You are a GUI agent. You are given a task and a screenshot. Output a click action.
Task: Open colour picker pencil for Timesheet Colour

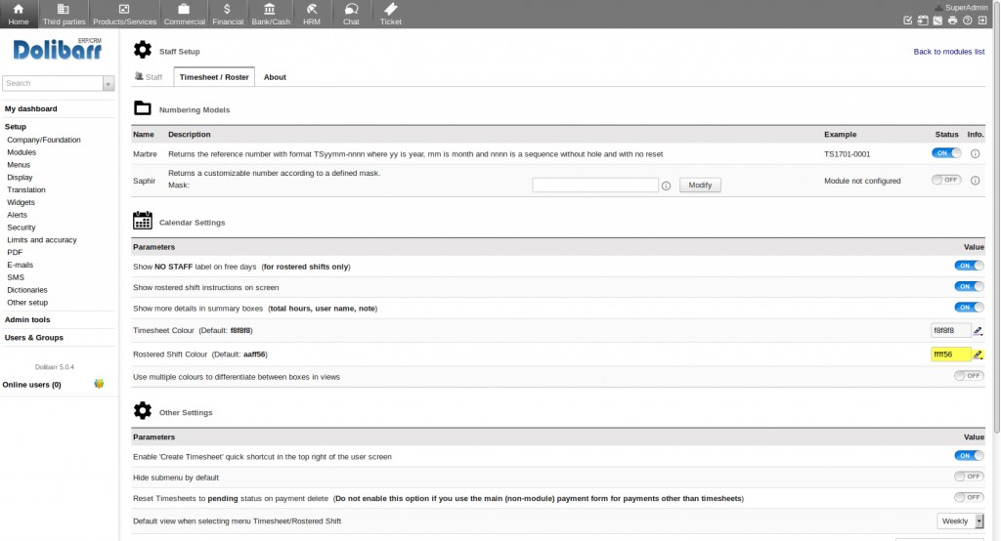978,330
